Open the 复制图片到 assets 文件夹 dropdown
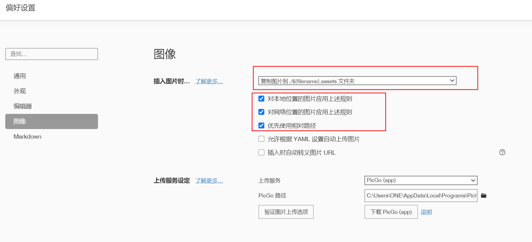The width and height of the screenshot is (532, 242). pyautogui.click(x=357, y=81)
